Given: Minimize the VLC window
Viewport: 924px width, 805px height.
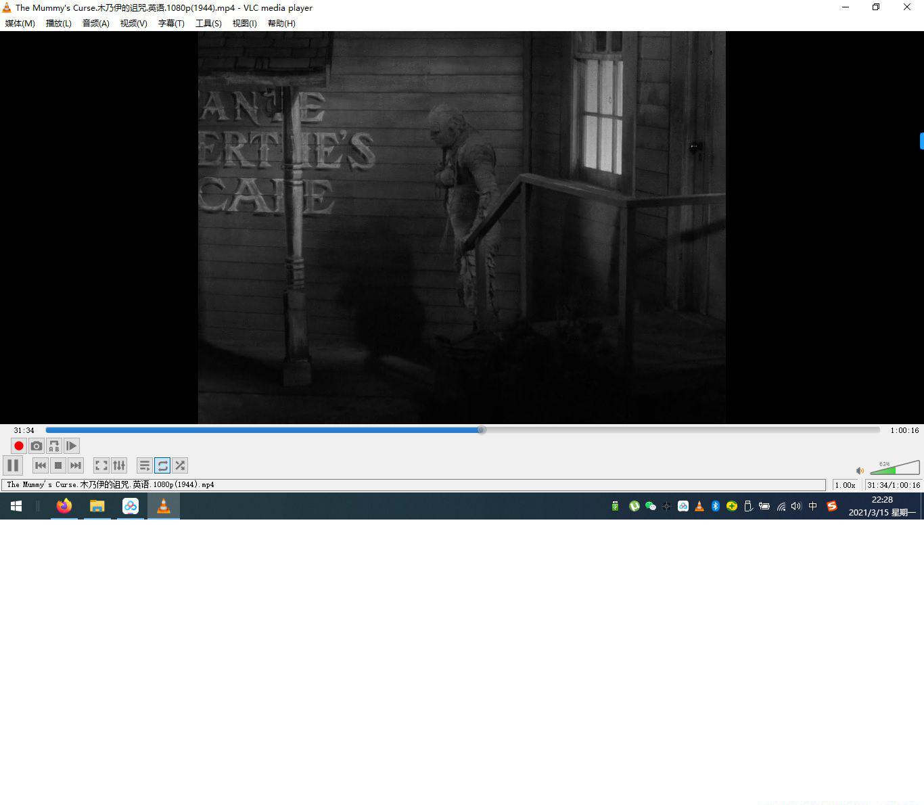Looking at the screenshot, I should [x=846, y=7].
